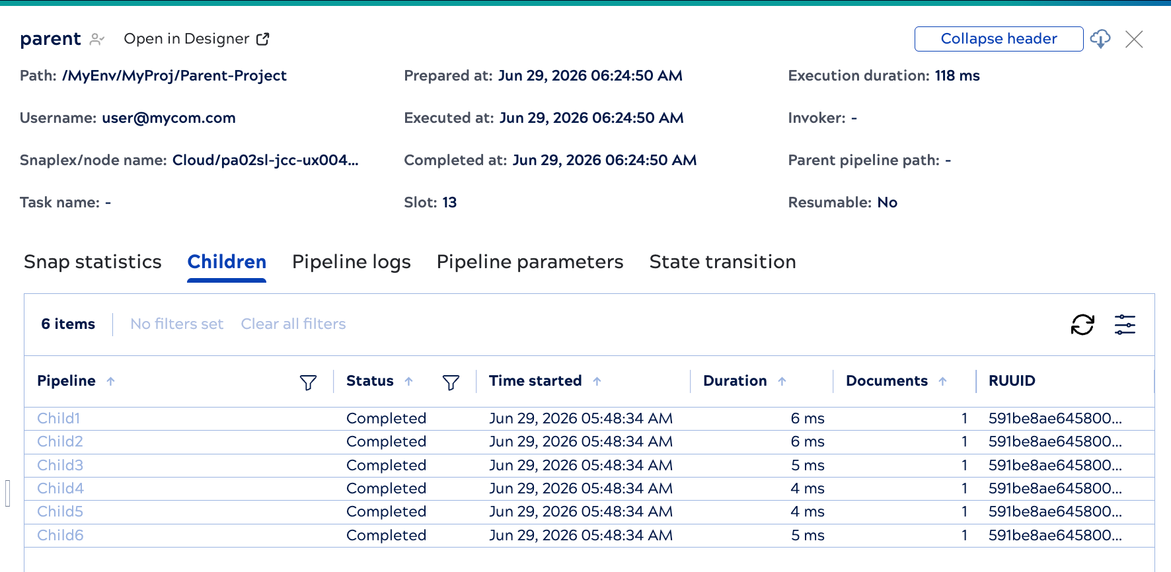The width and height of the screenshot is (1171, 572).
Task: Click the Snaplex name Cloud/pa02sl-jcc-ux004...
Action: pos(265,161)
